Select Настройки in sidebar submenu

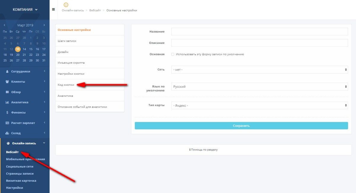(x=15, y=188)
